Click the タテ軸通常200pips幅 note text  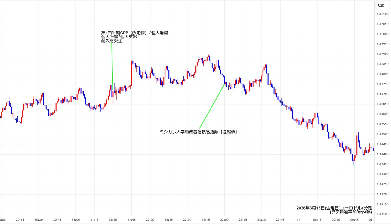click(351, 212)
